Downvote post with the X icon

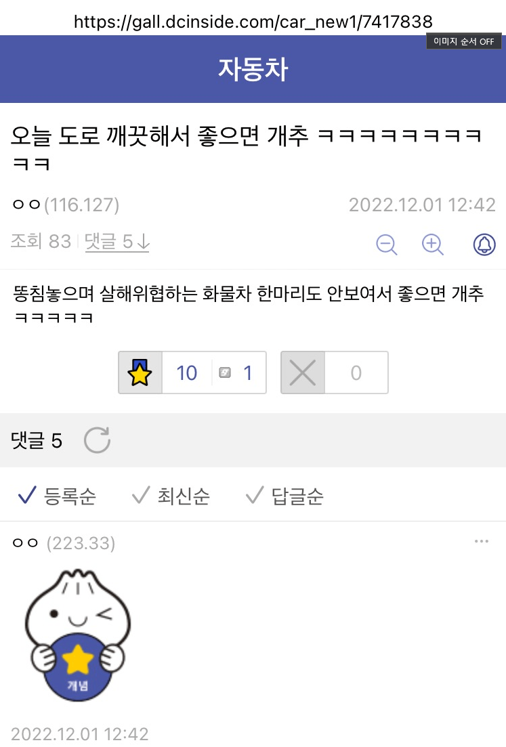pos(303,372)
